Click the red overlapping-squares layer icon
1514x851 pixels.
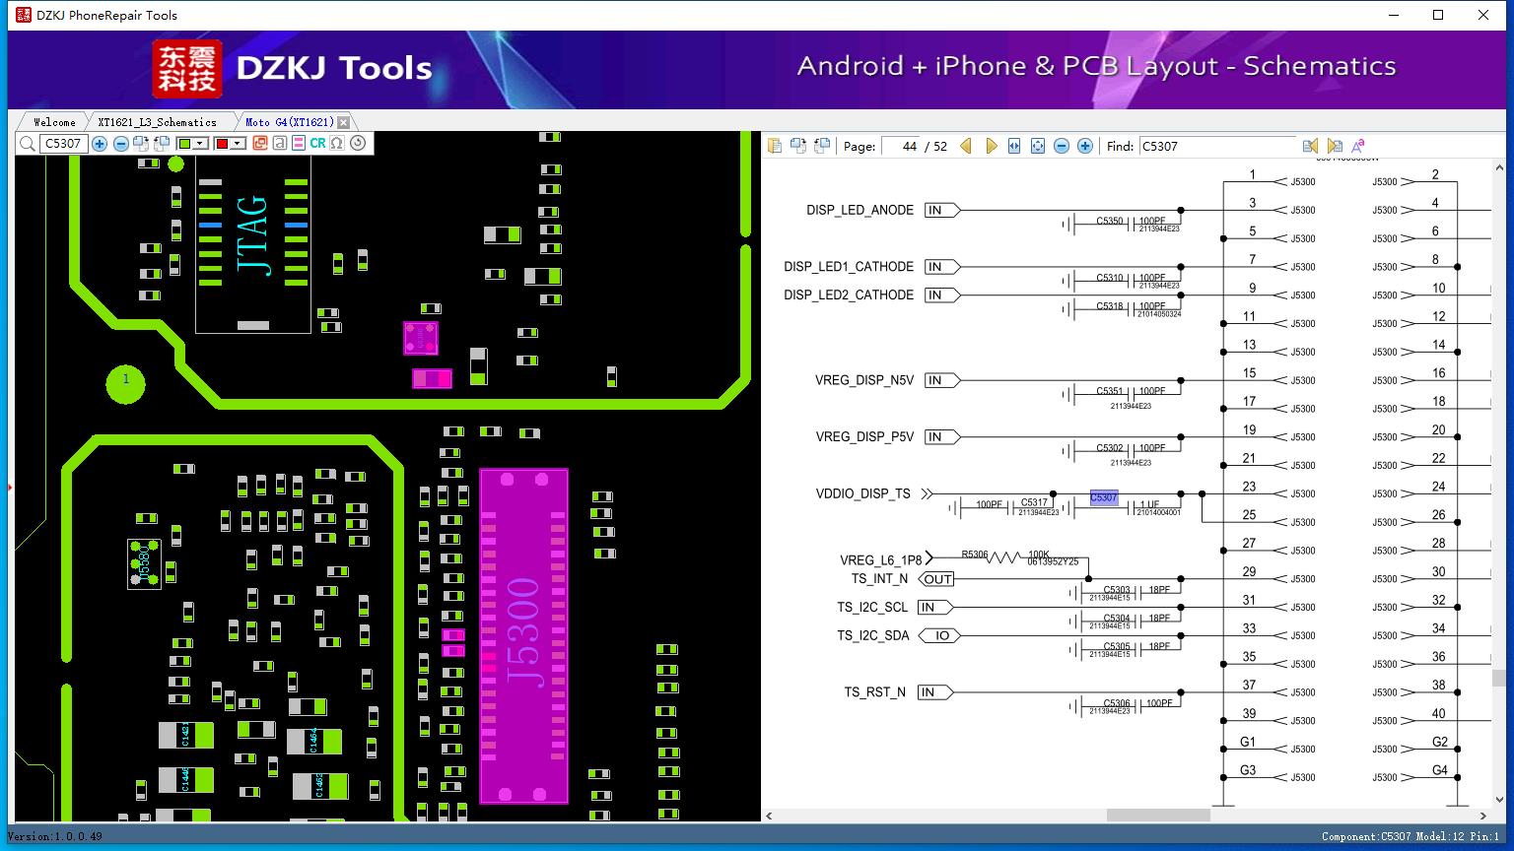pyautogui.click(x=260, y=144)
